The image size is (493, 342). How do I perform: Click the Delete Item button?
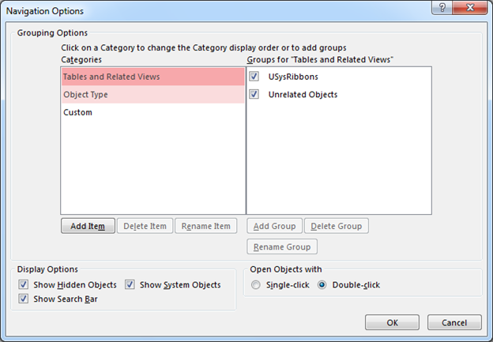click(x=145, y=226)
